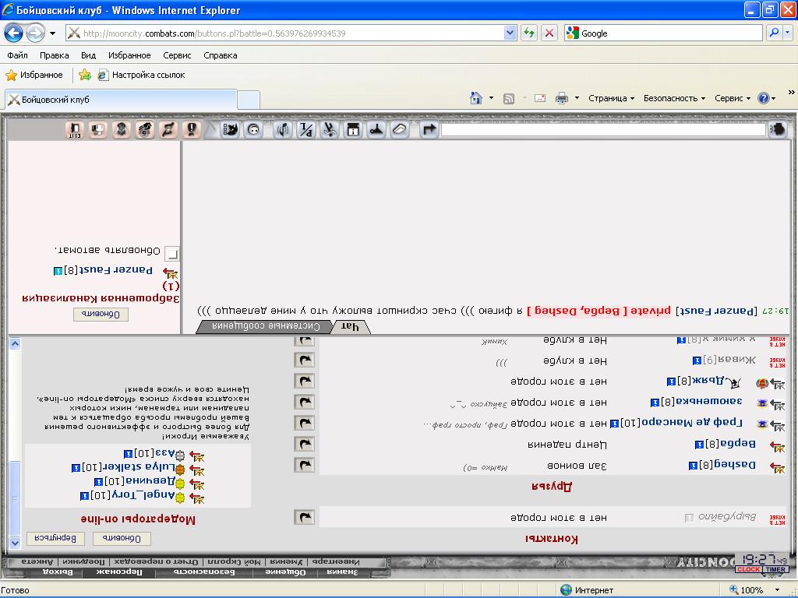This screenshot has width=798, height=598.
Task: Print the page with the printer icon
Action: pos(562,98)
